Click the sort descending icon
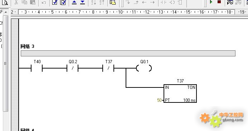 click(102, 2)
